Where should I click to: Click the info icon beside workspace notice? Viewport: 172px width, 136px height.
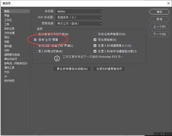57,58
